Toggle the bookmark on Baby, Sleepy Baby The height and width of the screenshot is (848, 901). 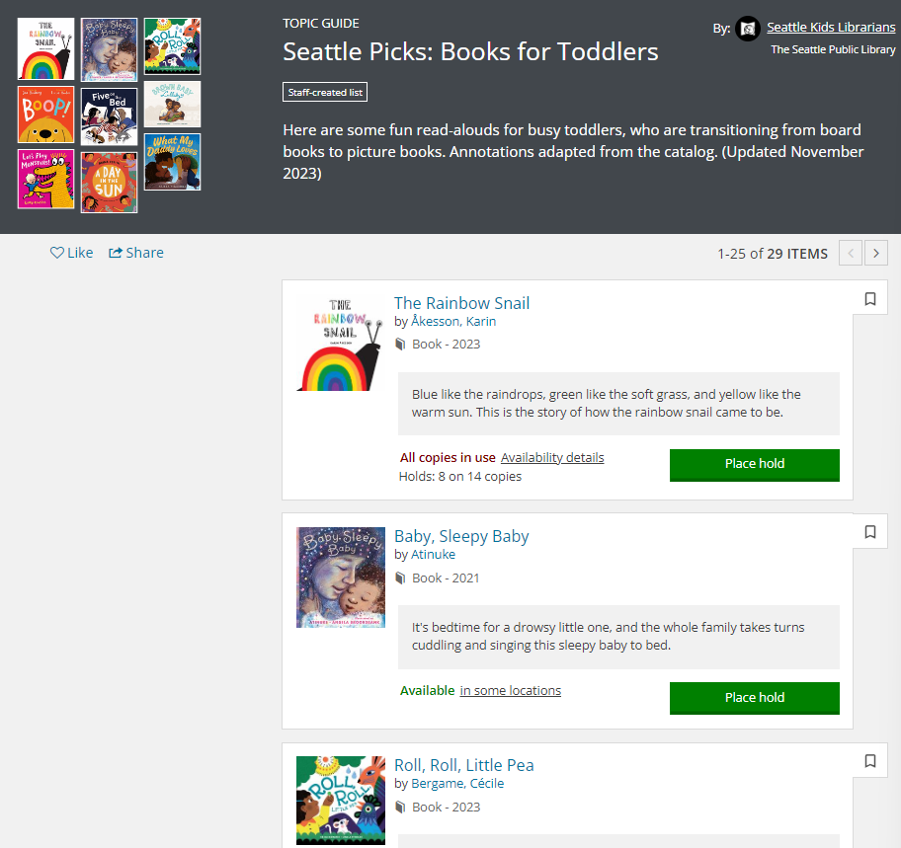pos(870,531)
